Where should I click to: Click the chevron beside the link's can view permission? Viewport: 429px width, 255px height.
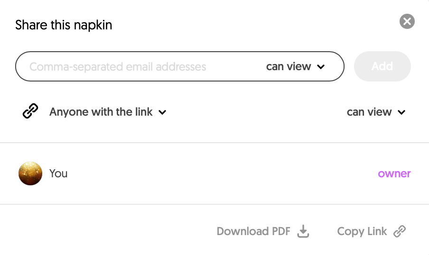click(x=401, y=112)
